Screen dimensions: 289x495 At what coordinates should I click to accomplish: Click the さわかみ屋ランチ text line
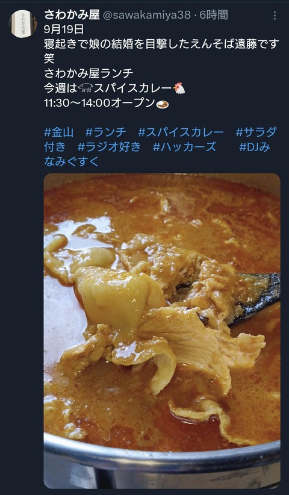tap(89, 73)
